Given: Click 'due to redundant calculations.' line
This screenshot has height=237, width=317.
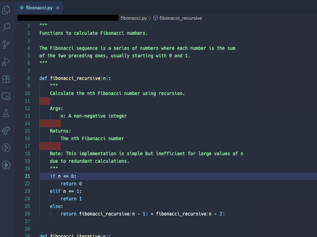Looking at the screenshot, I should pos(90,161).
